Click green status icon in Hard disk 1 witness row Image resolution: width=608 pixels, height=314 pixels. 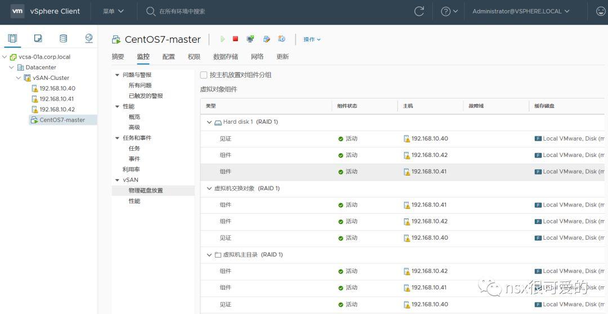click(341, 139)
